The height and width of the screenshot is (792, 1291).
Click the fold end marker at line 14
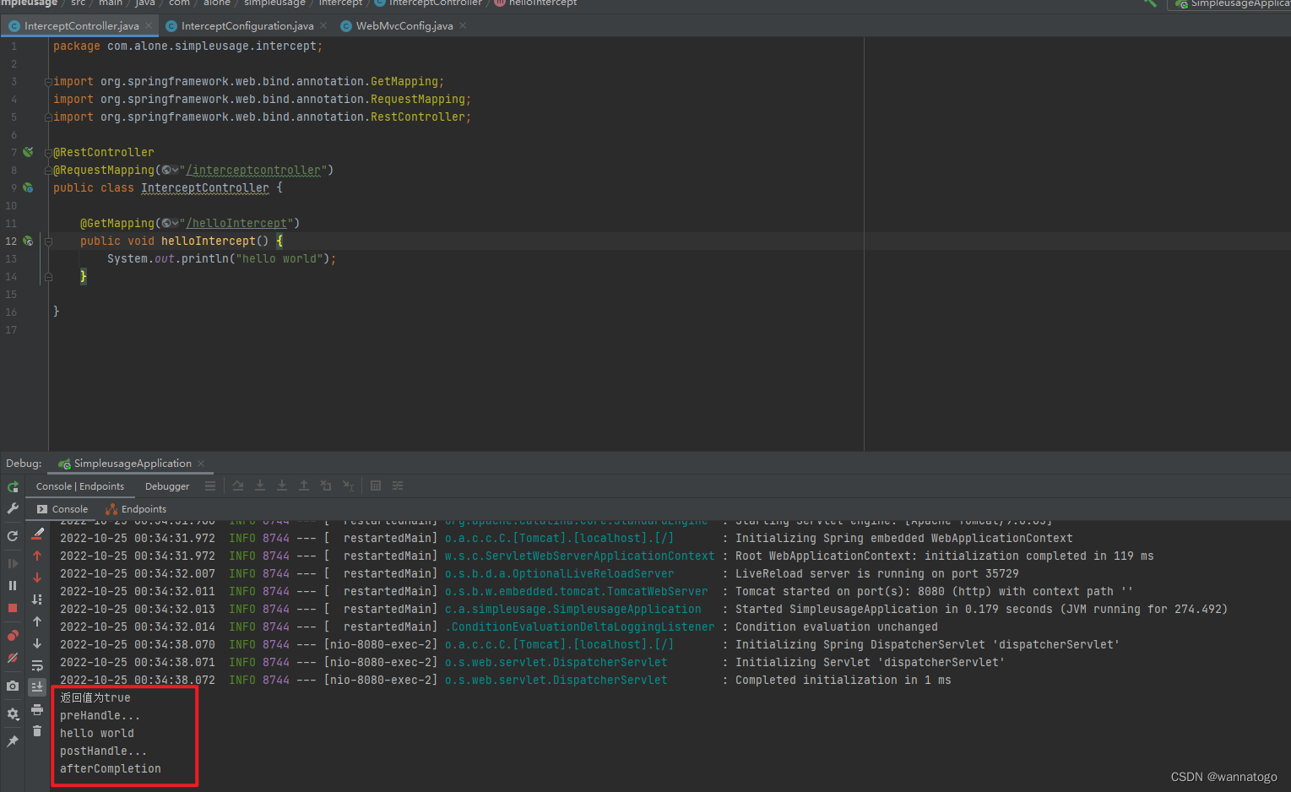tap(48, 277)
